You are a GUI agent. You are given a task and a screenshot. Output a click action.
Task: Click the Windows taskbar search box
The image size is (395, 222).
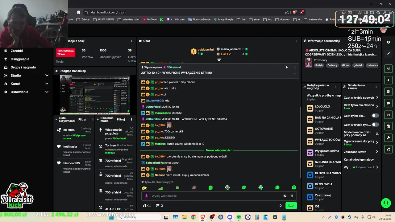click(x=138, y=217)
